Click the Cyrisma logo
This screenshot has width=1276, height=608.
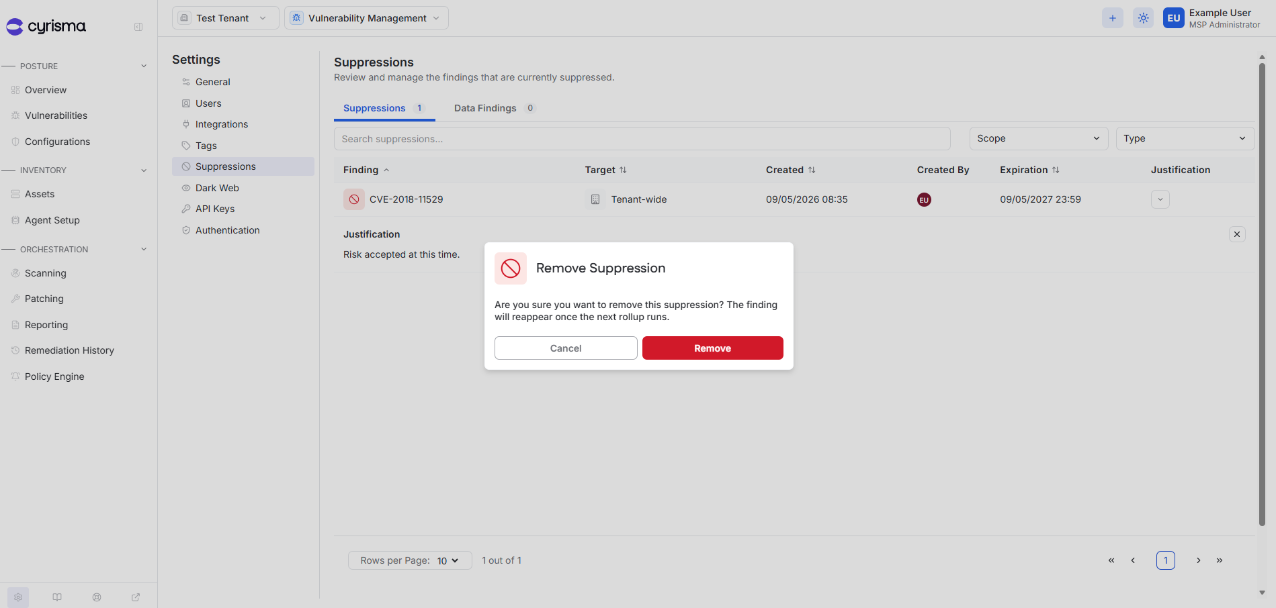click(x=46, y=26)
